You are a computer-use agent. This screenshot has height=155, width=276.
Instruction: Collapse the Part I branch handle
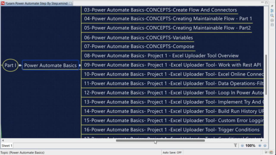coord(20,65)
